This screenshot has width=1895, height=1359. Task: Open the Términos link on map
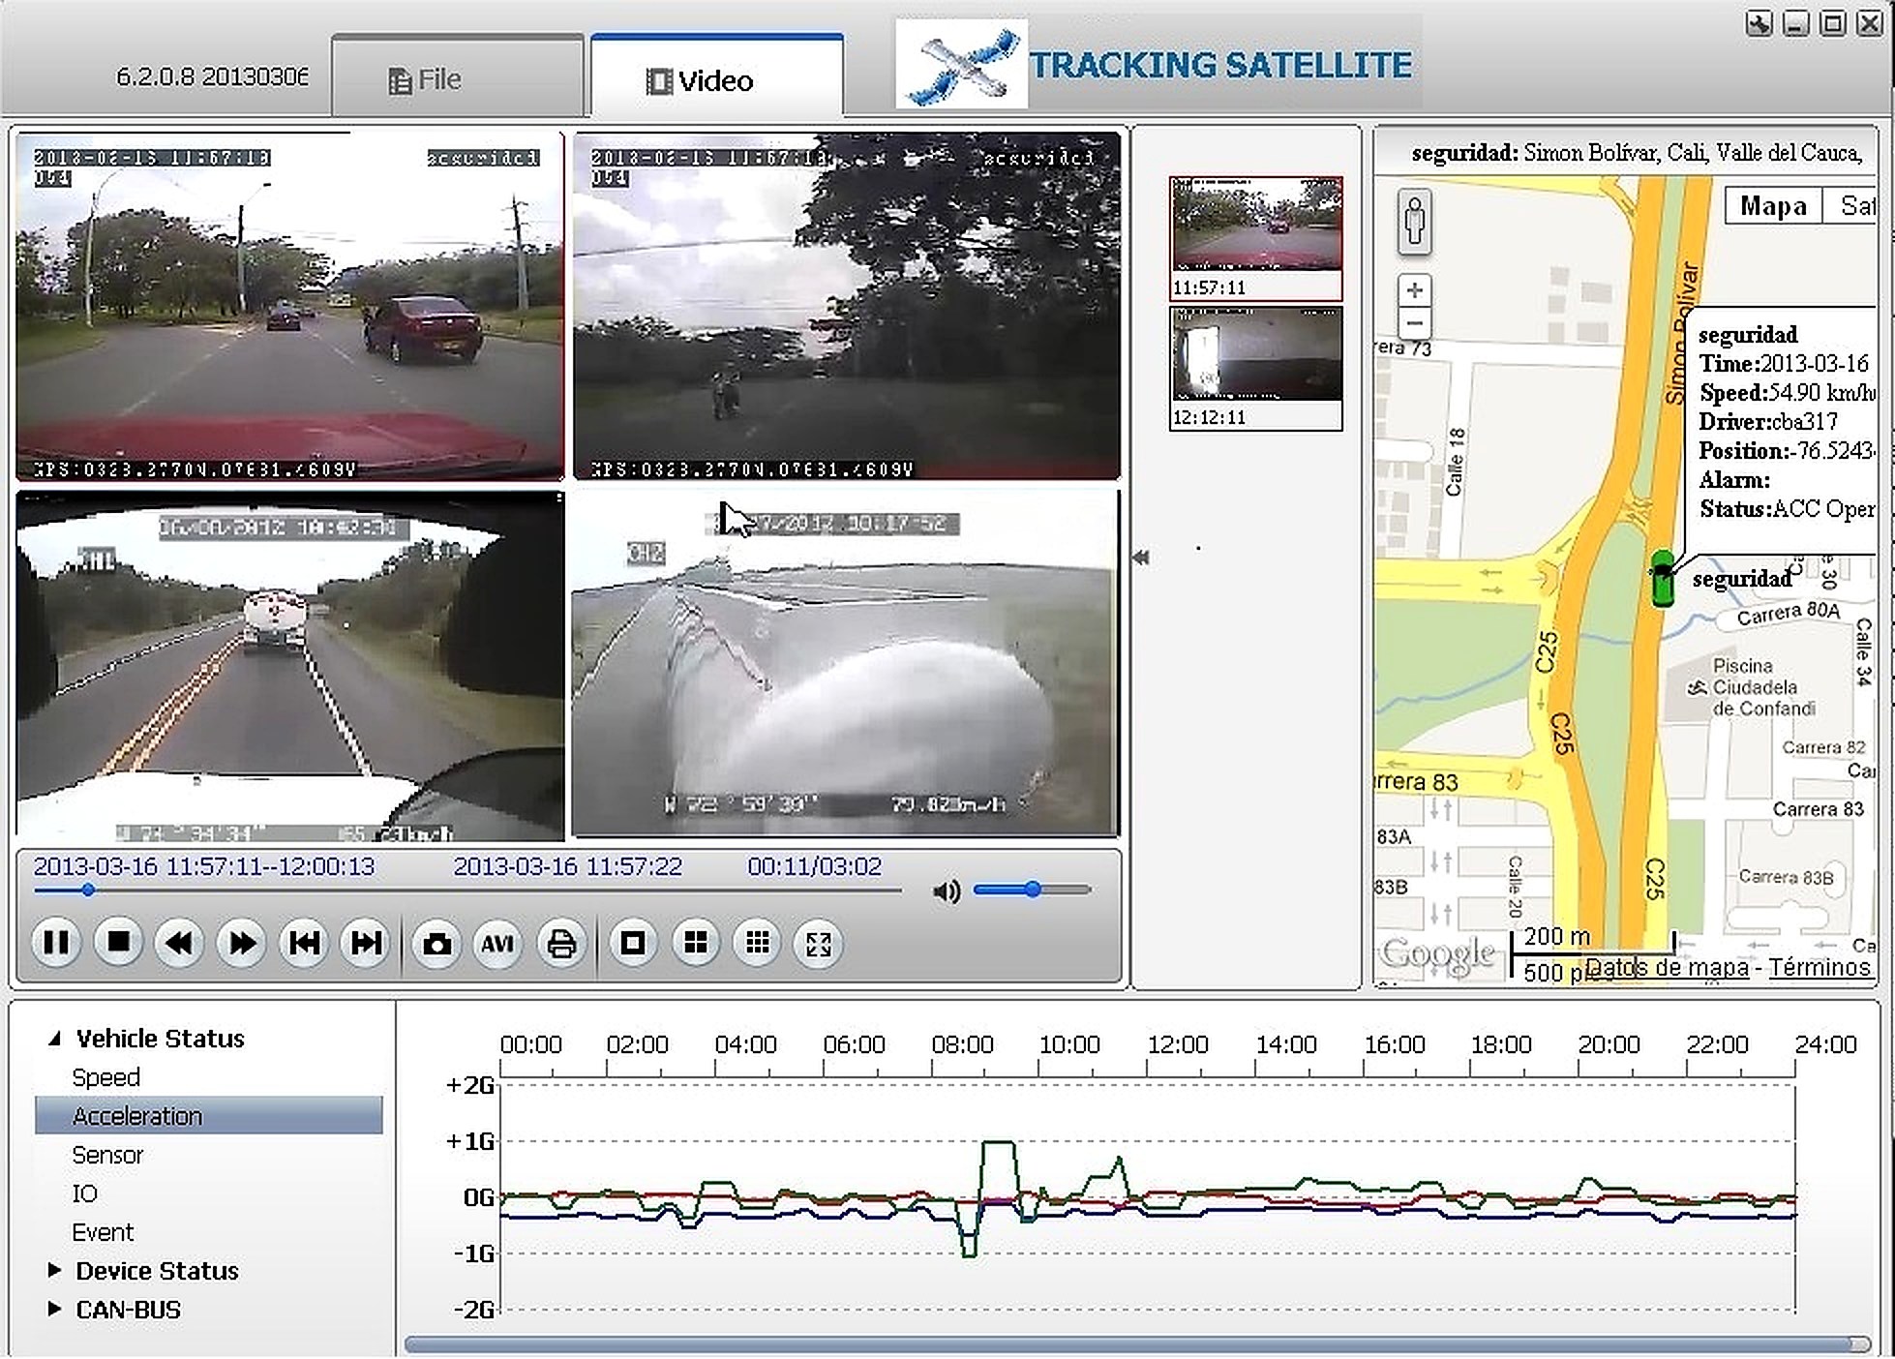click(x=1820, y=967)
